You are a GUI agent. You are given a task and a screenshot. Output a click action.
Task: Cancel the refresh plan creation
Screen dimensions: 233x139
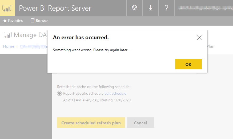click(x=140, y=123)
